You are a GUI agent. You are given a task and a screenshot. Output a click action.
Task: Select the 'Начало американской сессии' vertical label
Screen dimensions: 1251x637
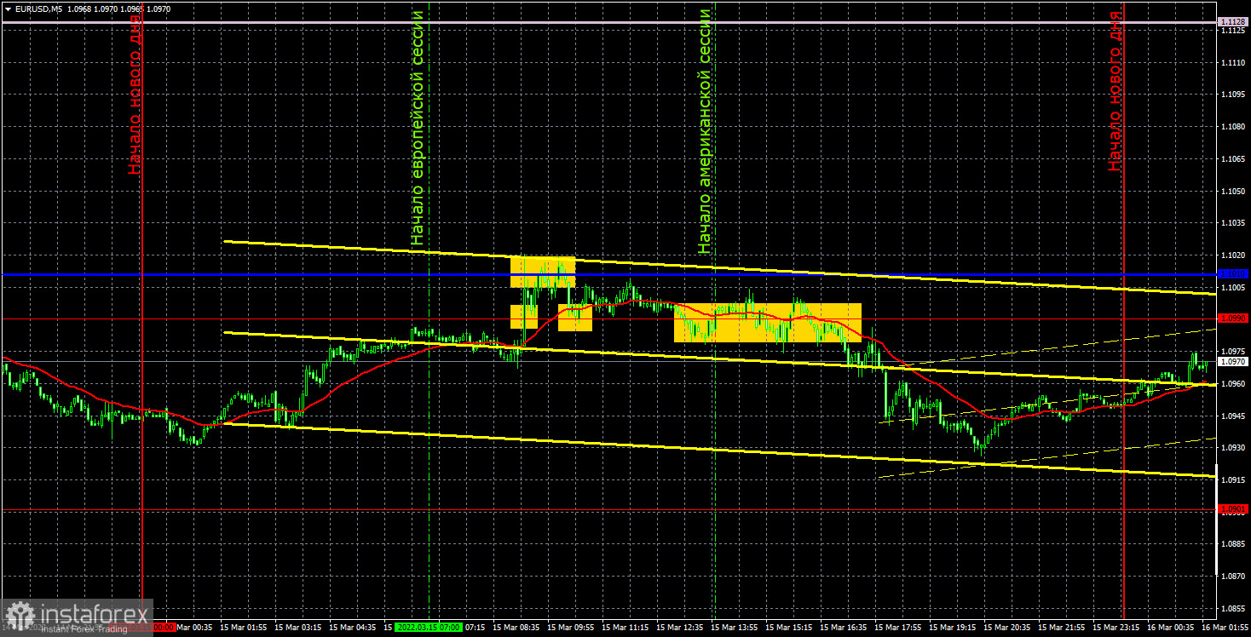pyautogui.click(x=704, y=132)
